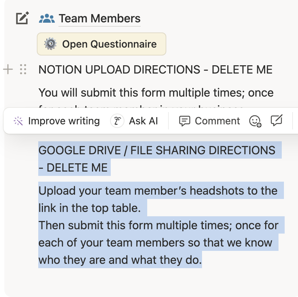Click the GOOGLE DRIVE / FILE SHARING heading
298x297 pixels.
pos(157,150)
